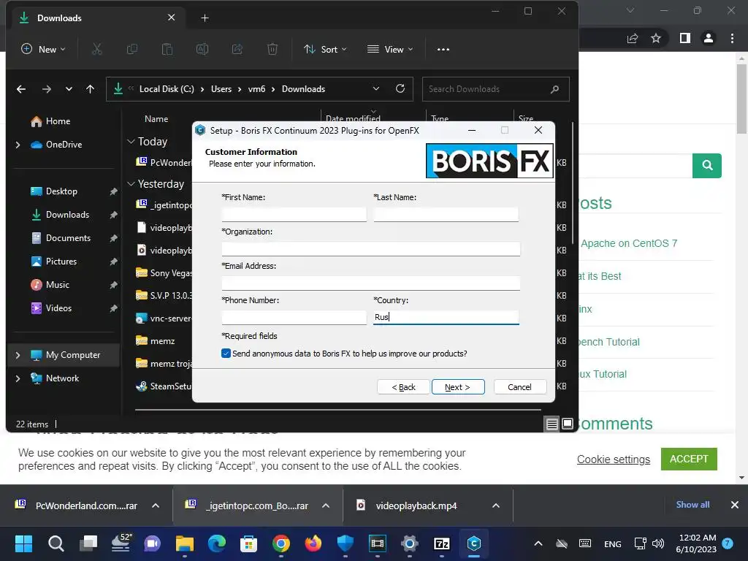Go forward with the Explorer forward arrow

click(46, 89)
